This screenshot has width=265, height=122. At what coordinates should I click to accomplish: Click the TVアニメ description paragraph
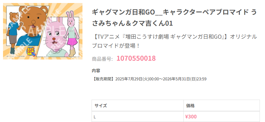point(174,41)
